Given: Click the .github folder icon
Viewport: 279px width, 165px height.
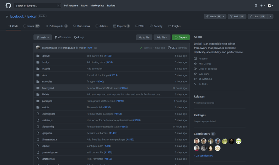Looking at the screenshot, I should tap(38, 56).
